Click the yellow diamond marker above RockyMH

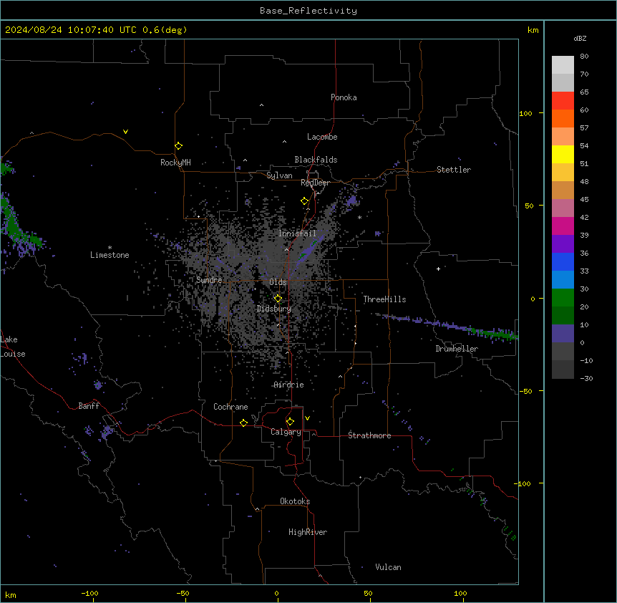[178, 146]
